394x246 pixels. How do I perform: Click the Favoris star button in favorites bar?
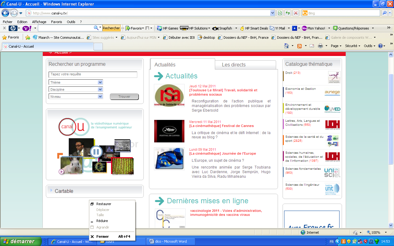tap(11, 37)
